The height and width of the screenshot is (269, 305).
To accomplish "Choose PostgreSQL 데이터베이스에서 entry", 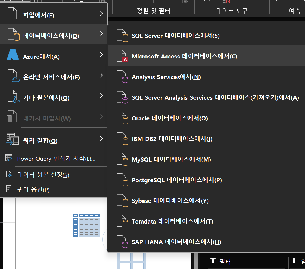I will [x=177, y=180].
